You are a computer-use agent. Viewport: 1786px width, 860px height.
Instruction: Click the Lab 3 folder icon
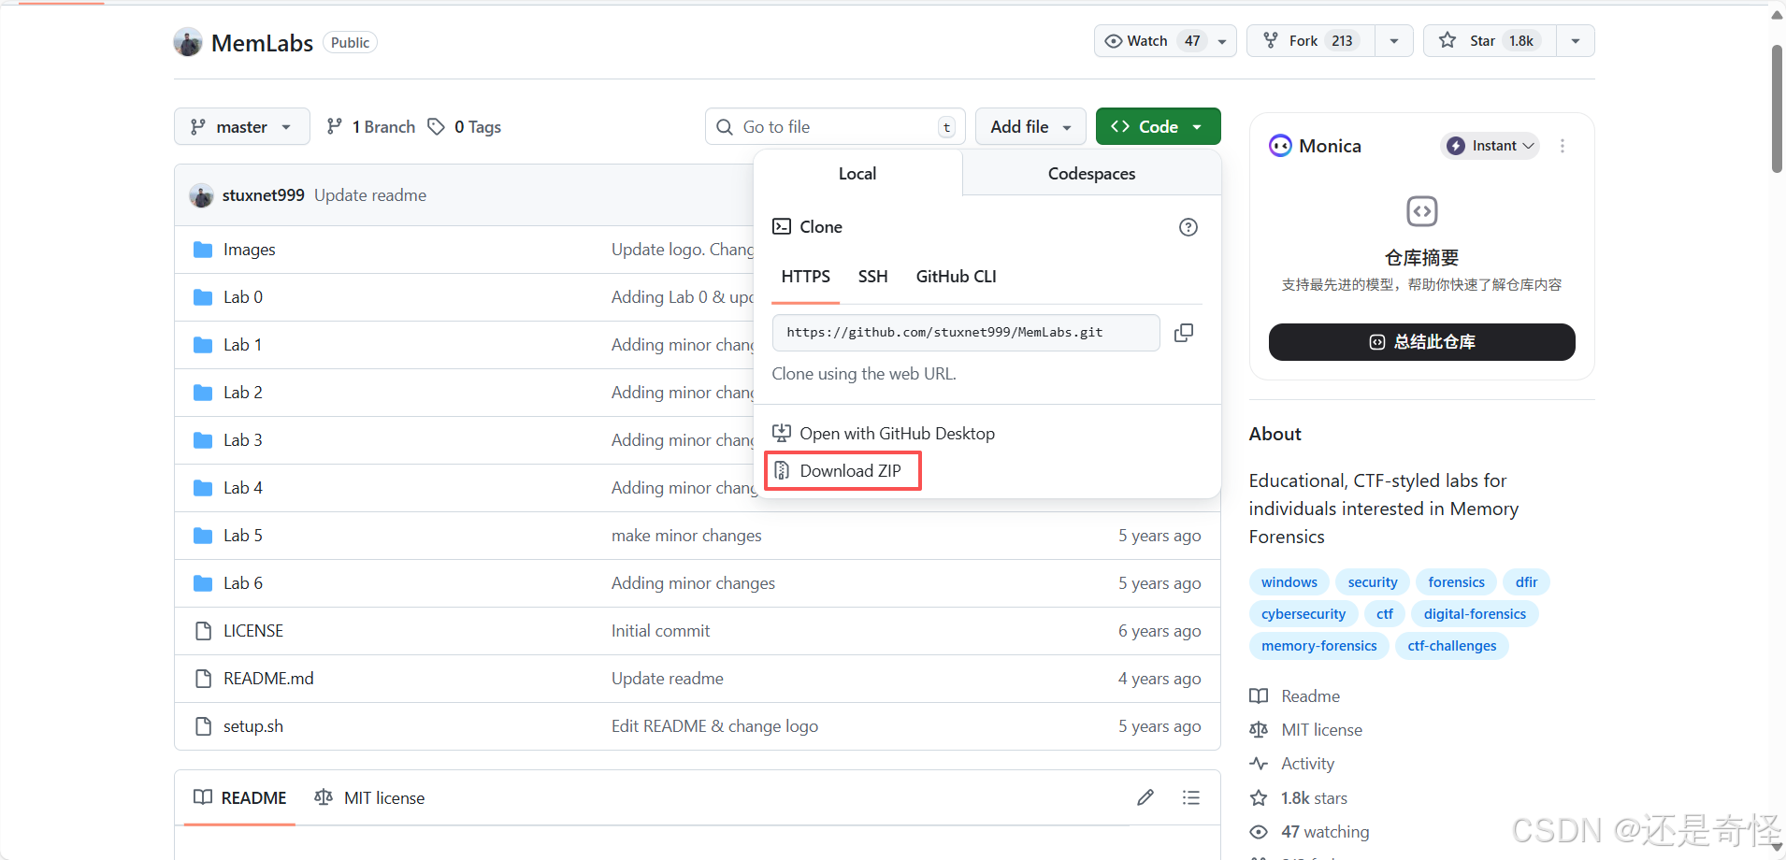click(203, 440)
